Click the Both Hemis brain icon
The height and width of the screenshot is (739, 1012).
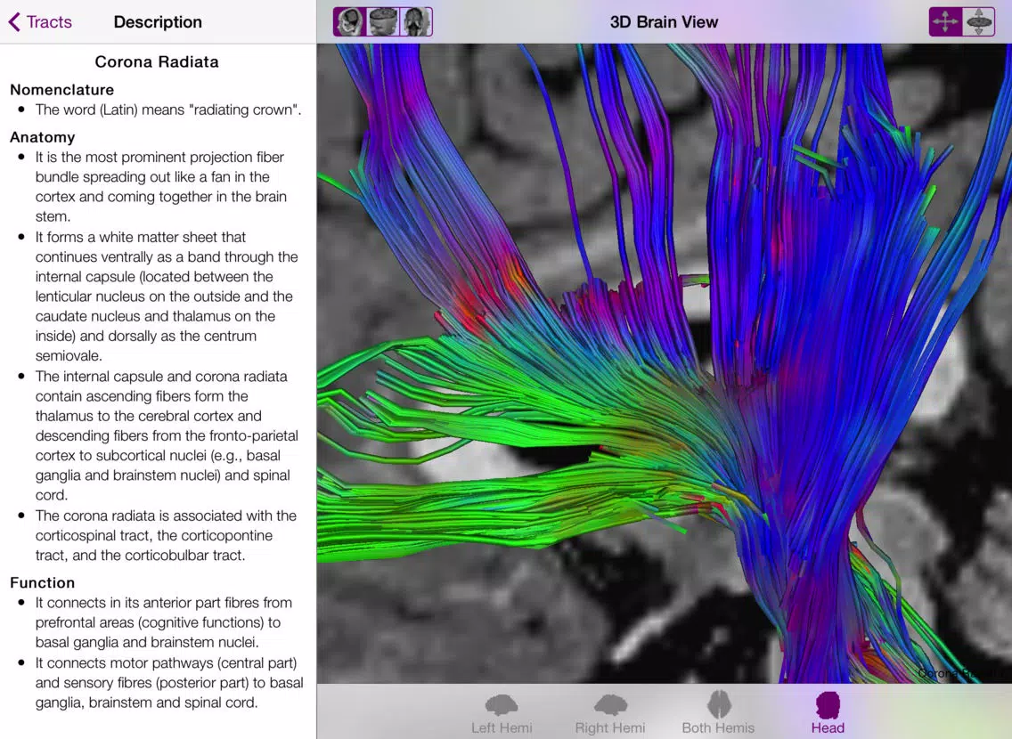point(718,704)
